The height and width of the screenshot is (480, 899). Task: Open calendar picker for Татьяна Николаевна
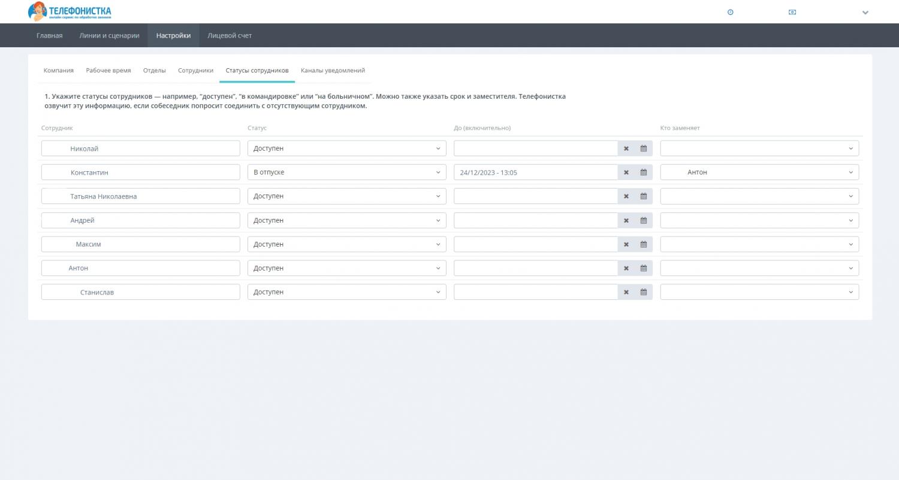coord(644,196)
